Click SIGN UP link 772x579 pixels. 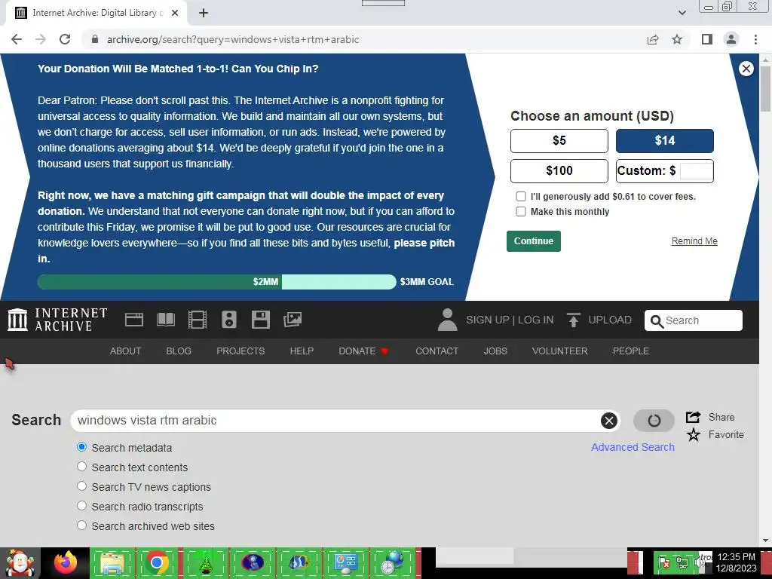488,320
